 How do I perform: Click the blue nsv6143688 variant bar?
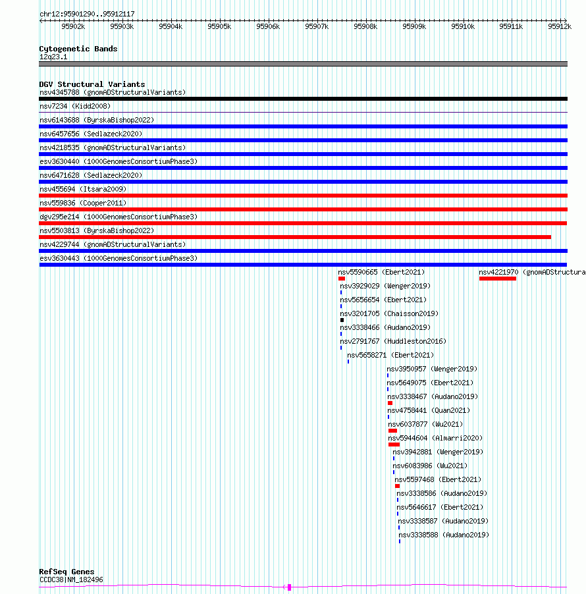click(303, 126)
